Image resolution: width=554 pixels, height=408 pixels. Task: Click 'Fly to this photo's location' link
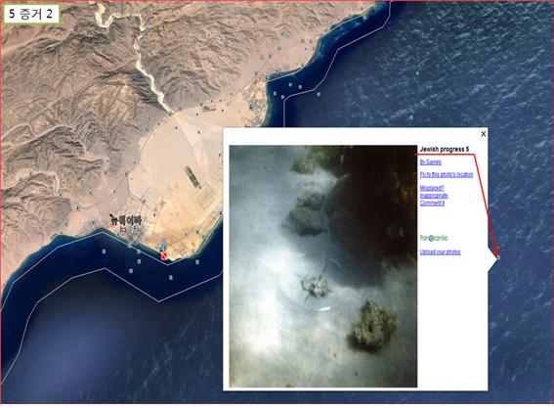click(x=447, y=174)
